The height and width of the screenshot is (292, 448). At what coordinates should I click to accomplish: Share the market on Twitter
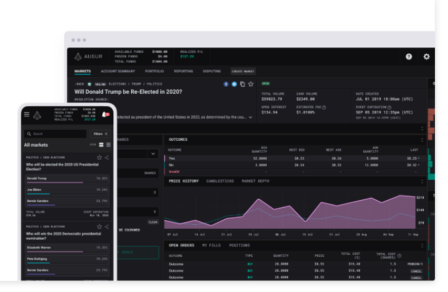pos(234,84)
